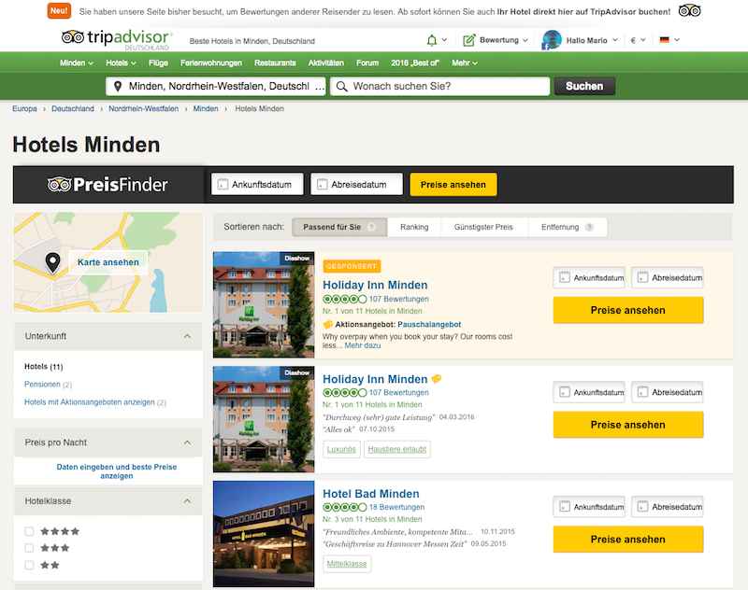Image resolution: width=748 pixels, height=590 pixels.
Task: Click Preise ansehen for Hotel Bad Minden
Action: (x=627, y=539)
